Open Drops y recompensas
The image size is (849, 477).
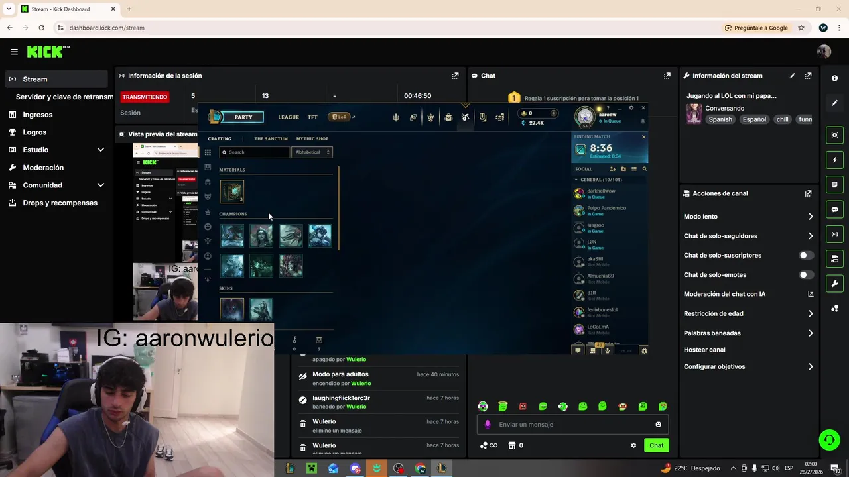coord(56,203)
